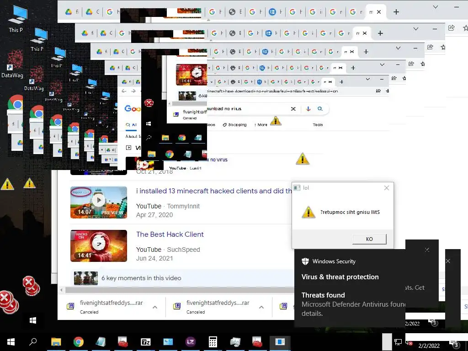Open the purple LZ taskbar icon
The width and height of the screenshot is (468, 351).
pos(191,342)
